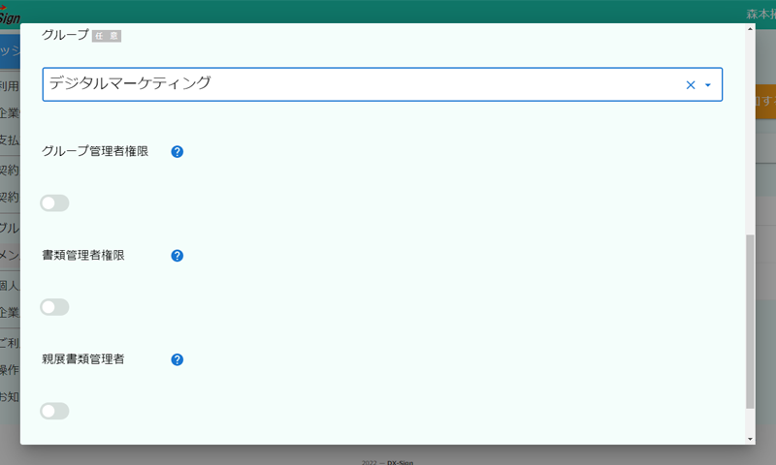This screenshot has height=465, width=776.
Task: Toggle the 親展書類管理者 switch
Action: [54, 411]
